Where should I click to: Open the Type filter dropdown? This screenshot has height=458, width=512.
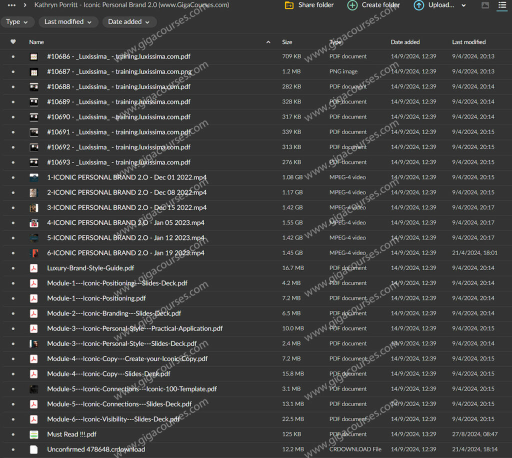click(x=17, y=22)
